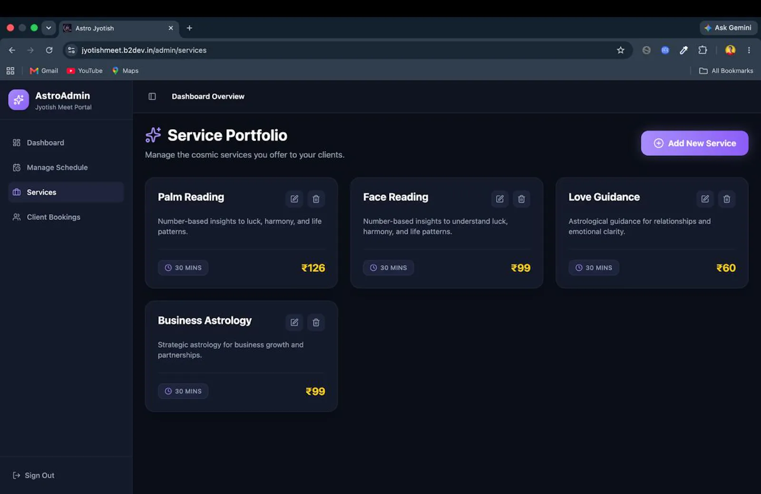Click the ₹99 price on Business Astrology
Image resolution: width=761 pixels, height=494 pixels.
click(x=315, y=391)
